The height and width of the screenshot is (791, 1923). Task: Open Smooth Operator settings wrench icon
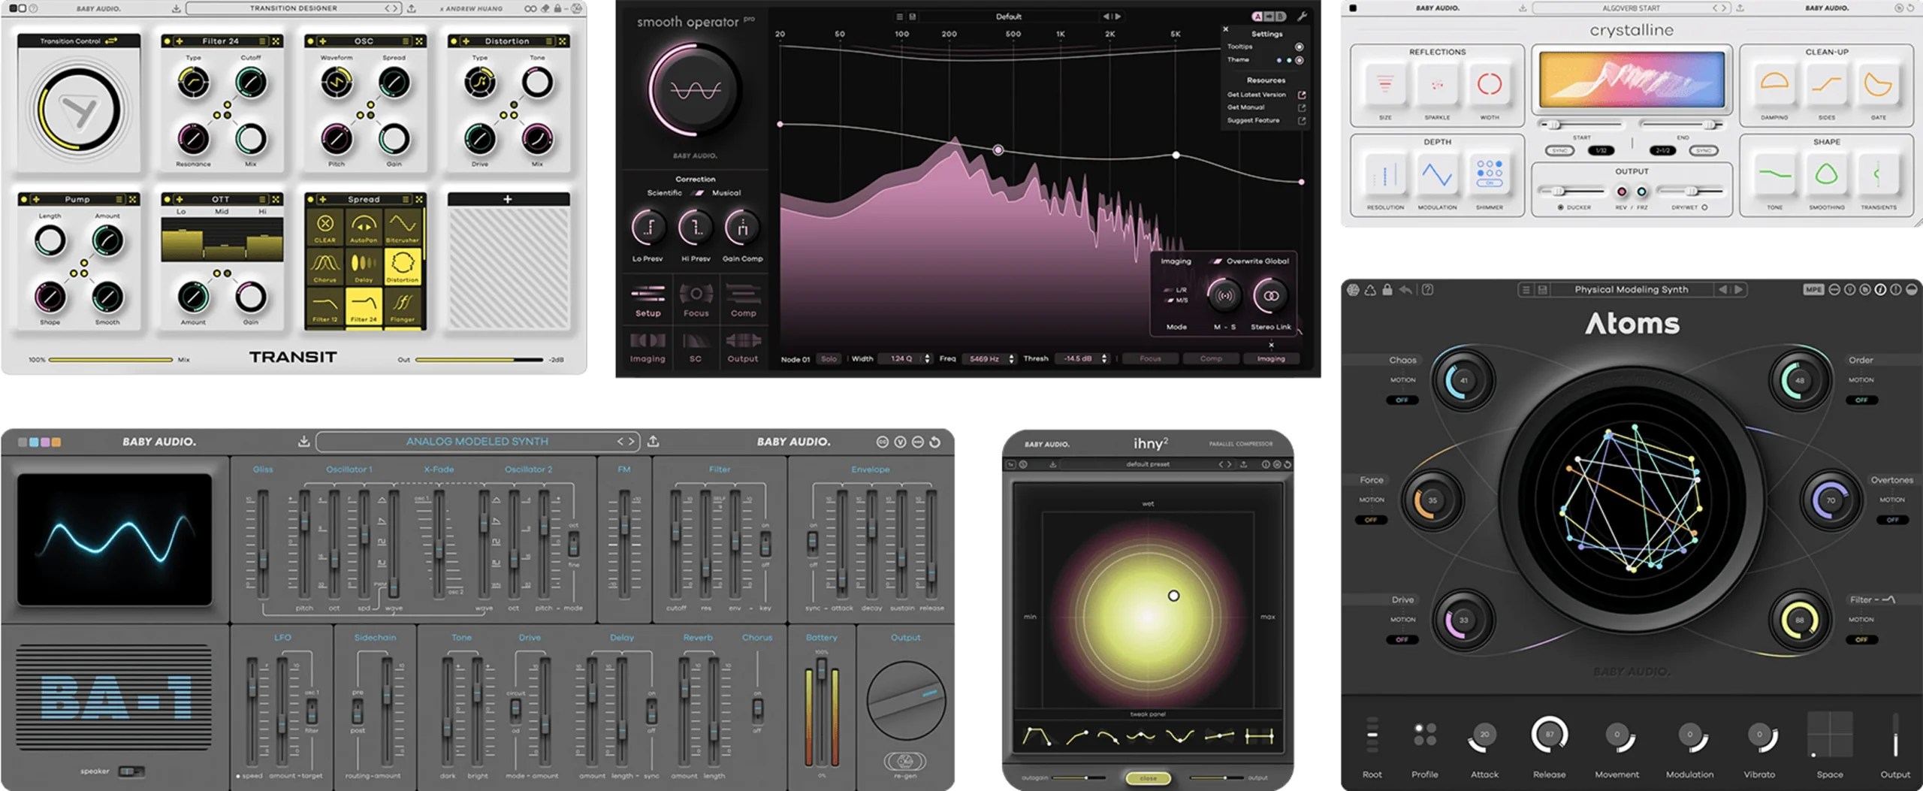click(x=1302, y=17)
